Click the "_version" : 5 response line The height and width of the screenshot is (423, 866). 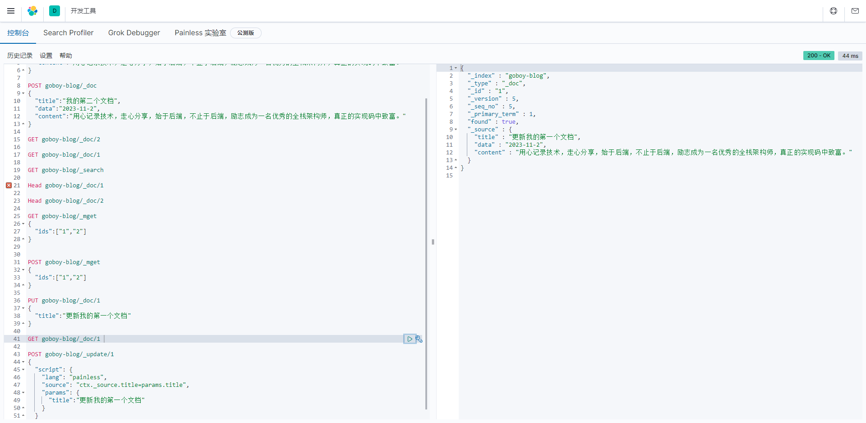(493, 99)
